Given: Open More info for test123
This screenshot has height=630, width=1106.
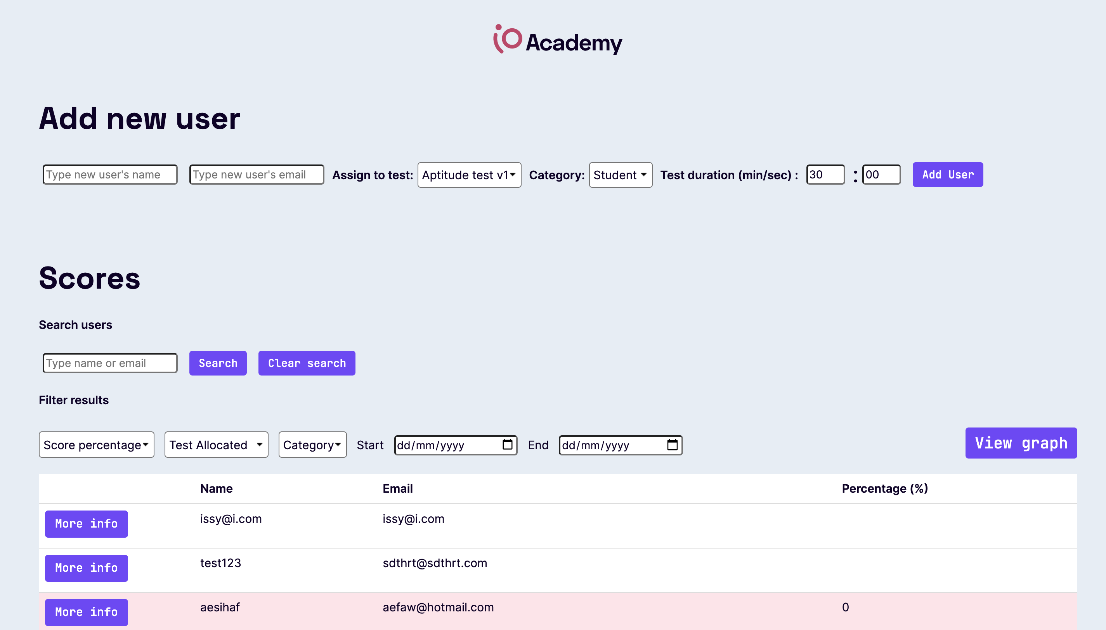Looking at the screenshot, I should coord(87,568).
